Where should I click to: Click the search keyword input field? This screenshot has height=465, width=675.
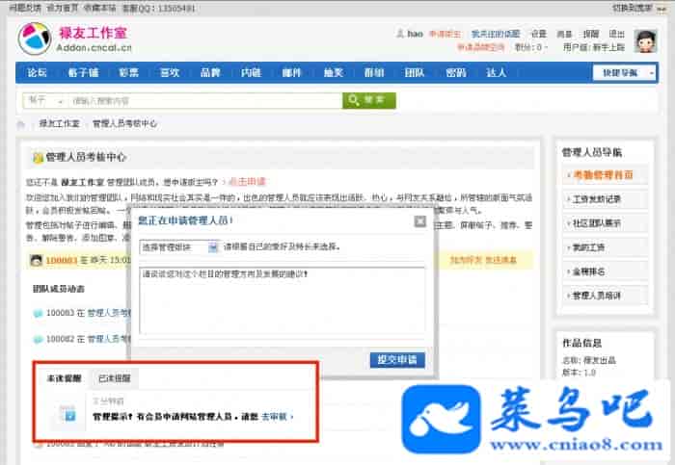coord(205,101)
